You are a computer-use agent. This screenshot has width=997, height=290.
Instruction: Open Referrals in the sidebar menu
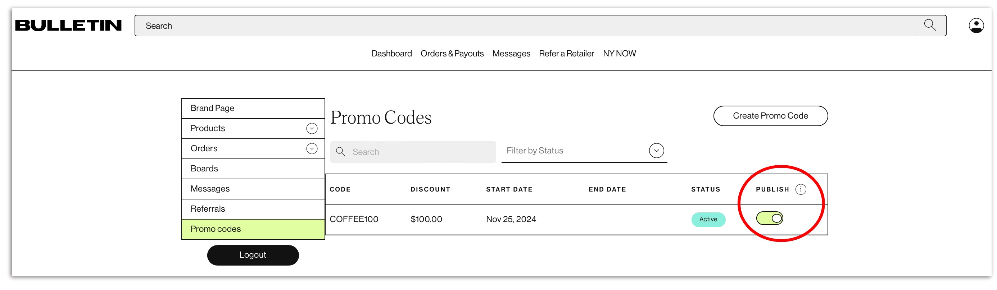[x=208, y=209]
